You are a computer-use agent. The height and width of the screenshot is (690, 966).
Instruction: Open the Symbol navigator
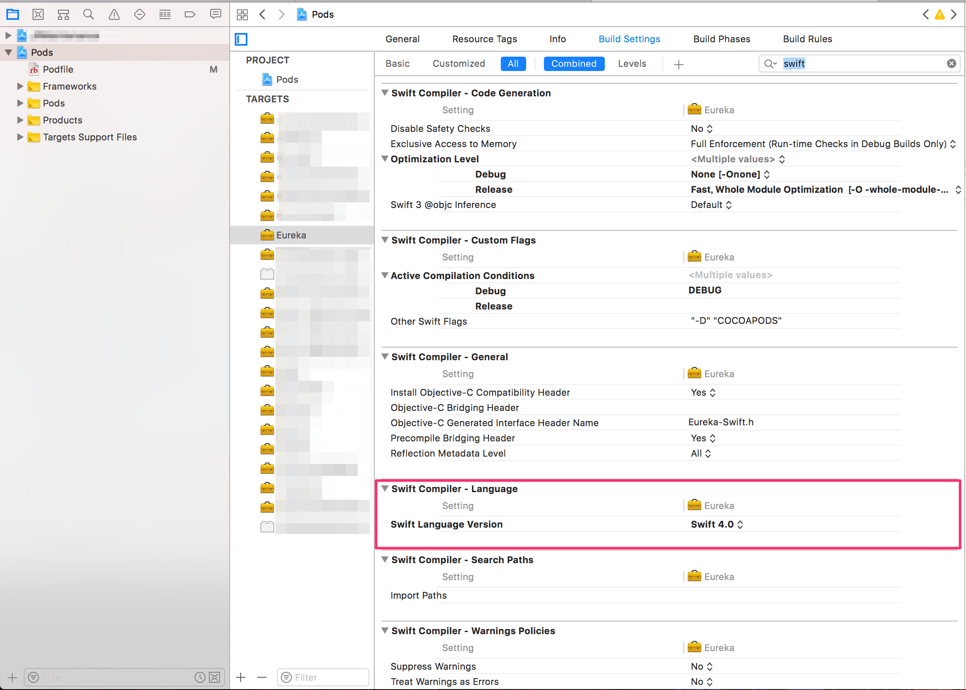click(x=63, y=14)
